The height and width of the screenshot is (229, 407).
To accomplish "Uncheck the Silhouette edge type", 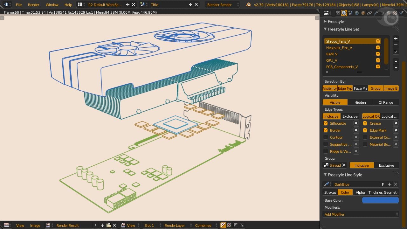I will [326, 123].
